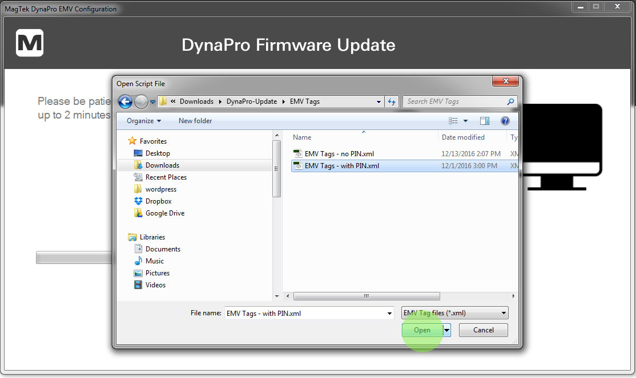The image size is (636, 378).
Task: Expand the Open button split dropdown arrow
Action: (446, 330)
